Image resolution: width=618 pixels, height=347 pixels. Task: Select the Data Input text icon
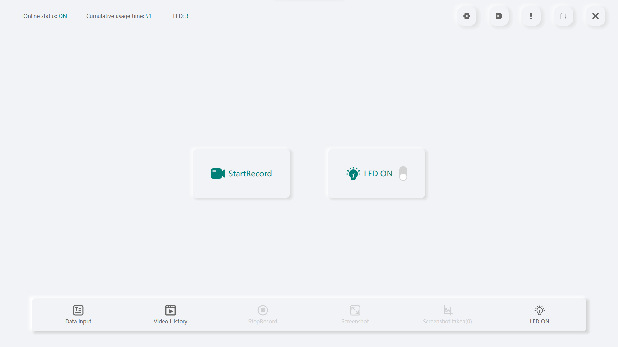(78, 310)
